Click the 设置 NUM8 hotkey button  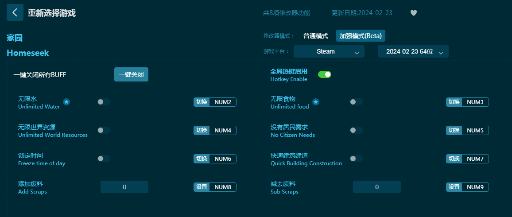215,187
